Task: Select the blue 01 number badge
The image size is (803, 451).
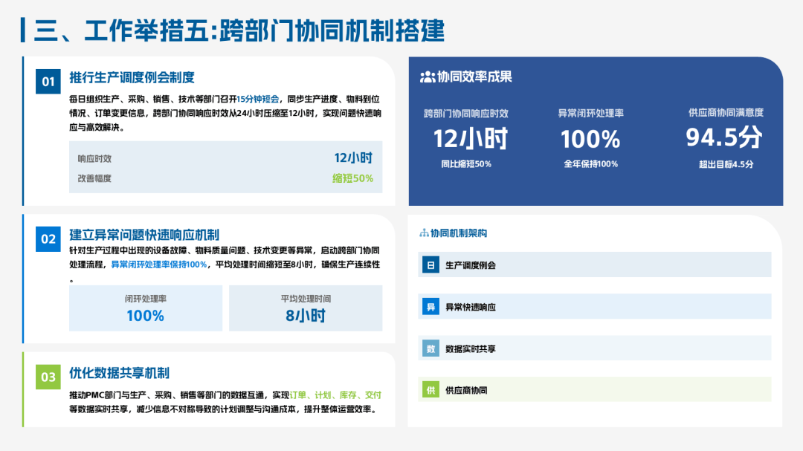Action: point(48,81)
